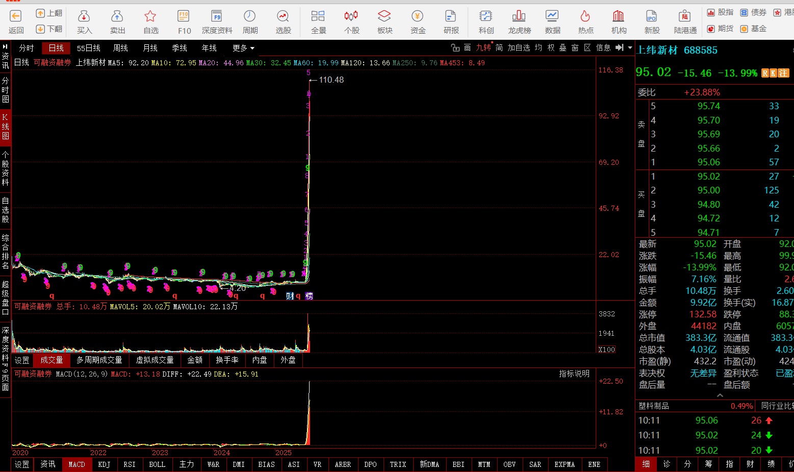Image resolution: width=794 pixels, height=472 pixels.
Task: Open the 债券 bonds link
Action: (x=753, y=12)
